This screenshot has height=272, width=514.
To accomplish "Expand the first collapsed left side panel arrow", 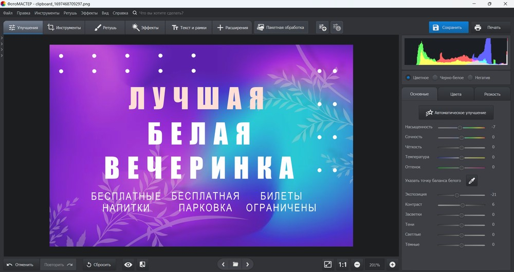I will [x=2, y=38].
